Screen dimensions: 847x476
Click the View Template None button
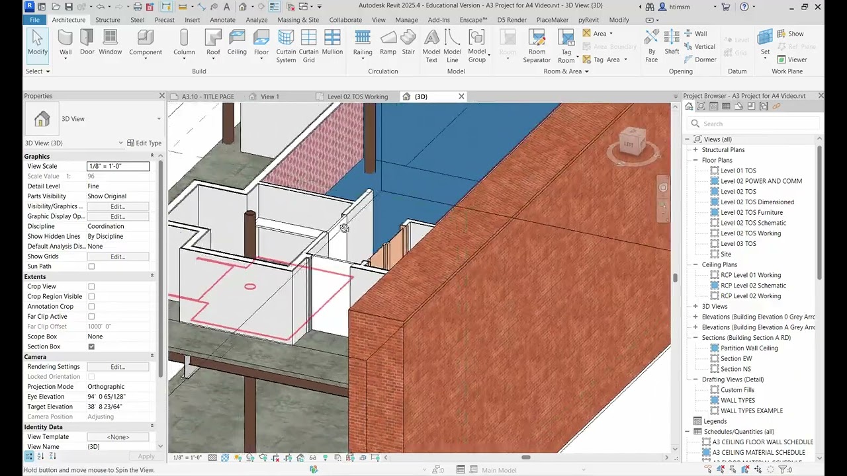click(118, 437)
